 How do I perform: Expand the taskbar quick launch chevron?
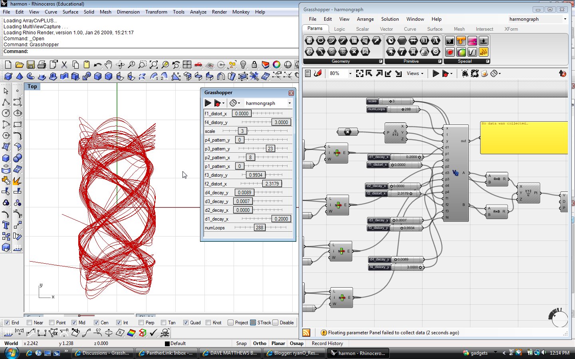pyautogui.click(x=66, y=351)
